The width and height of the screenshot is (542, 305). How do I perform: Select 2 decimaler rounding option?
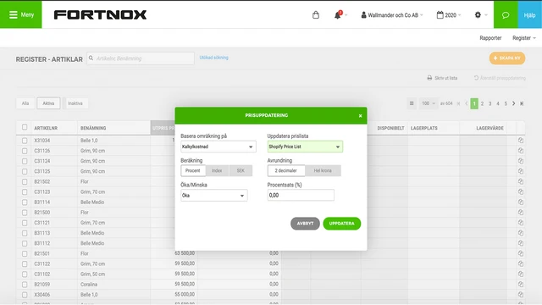coord(286,170)
